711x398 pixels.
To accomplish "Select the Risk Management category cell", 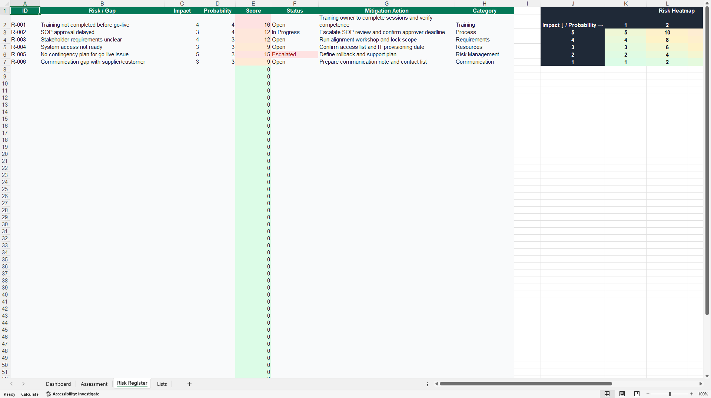I will coord(484,54).
